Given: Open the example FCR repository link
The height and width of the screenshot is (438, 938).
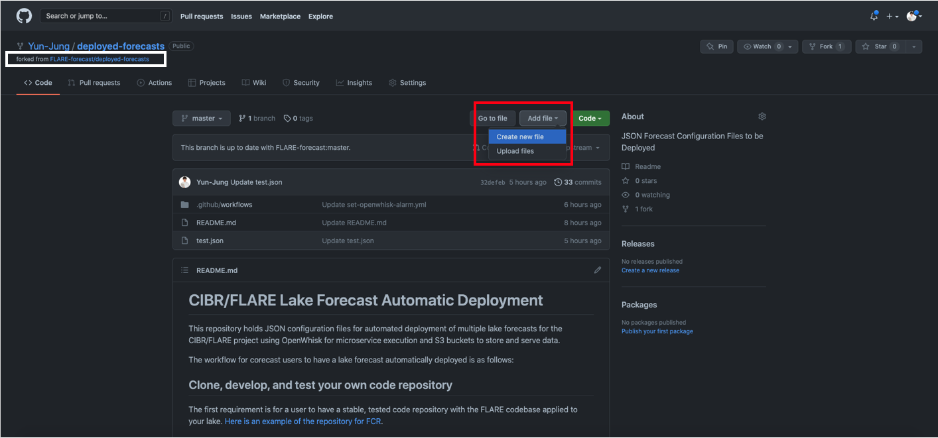Looking at the screenshot, I should [303, 421].
